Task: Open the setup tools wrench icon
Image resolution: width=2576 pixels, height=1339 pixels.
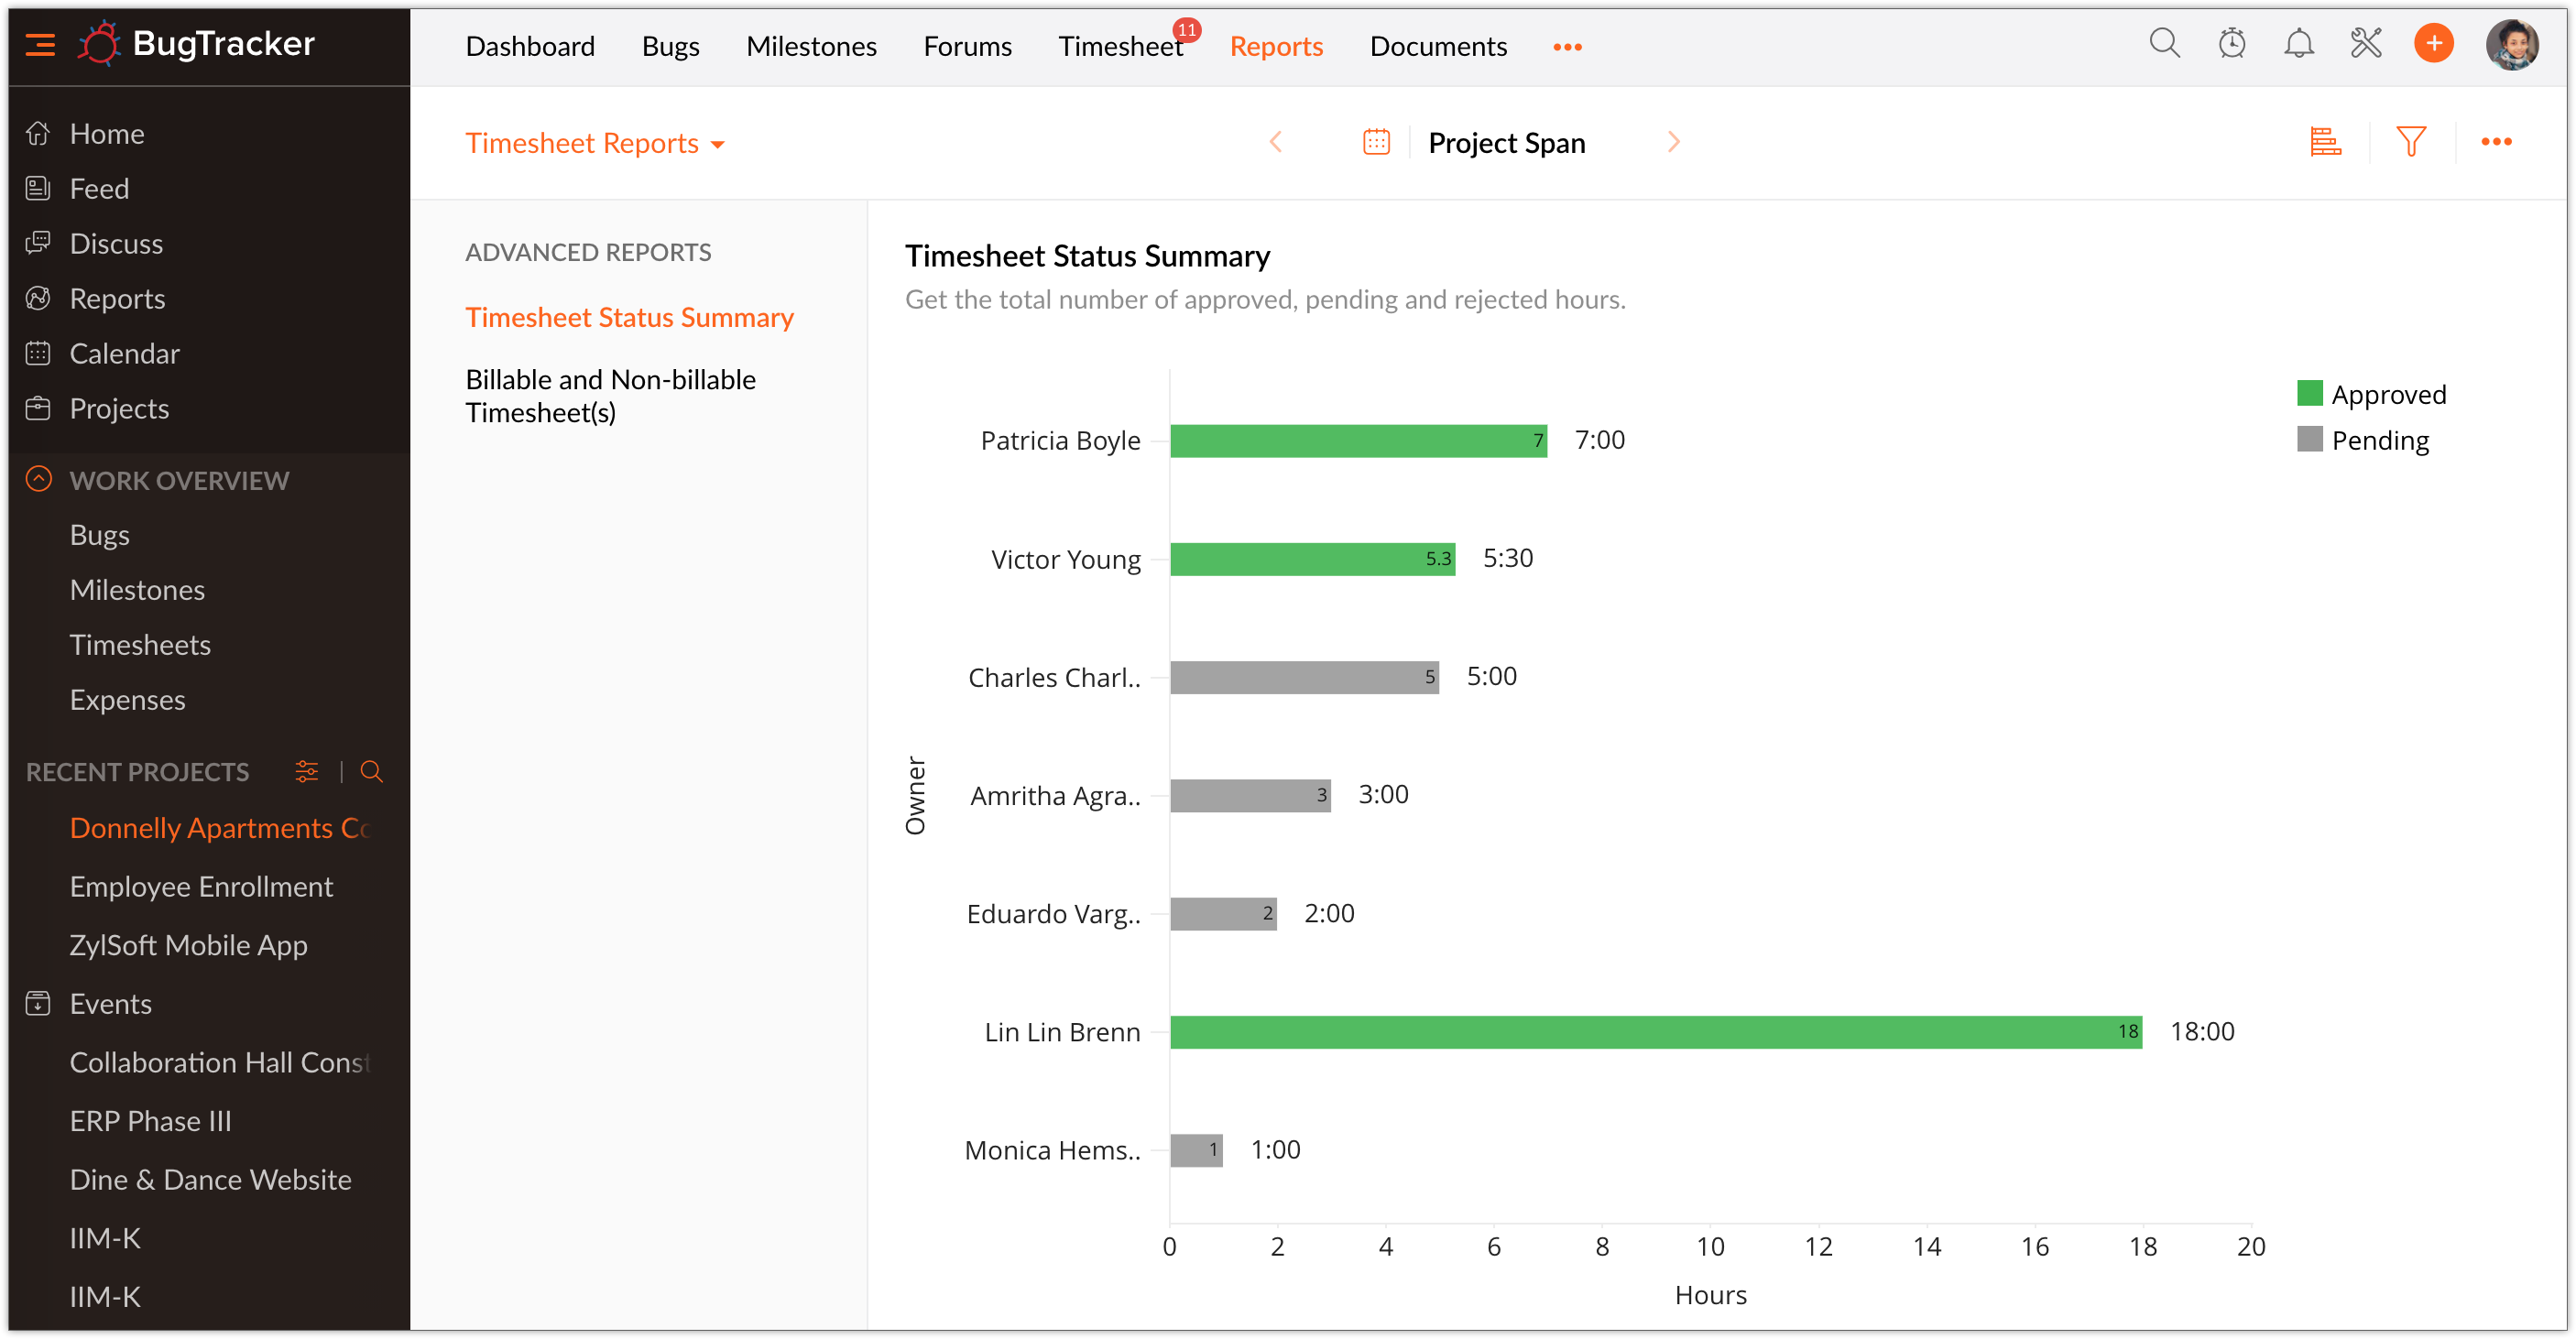Action: click(x=2366, y=44)
